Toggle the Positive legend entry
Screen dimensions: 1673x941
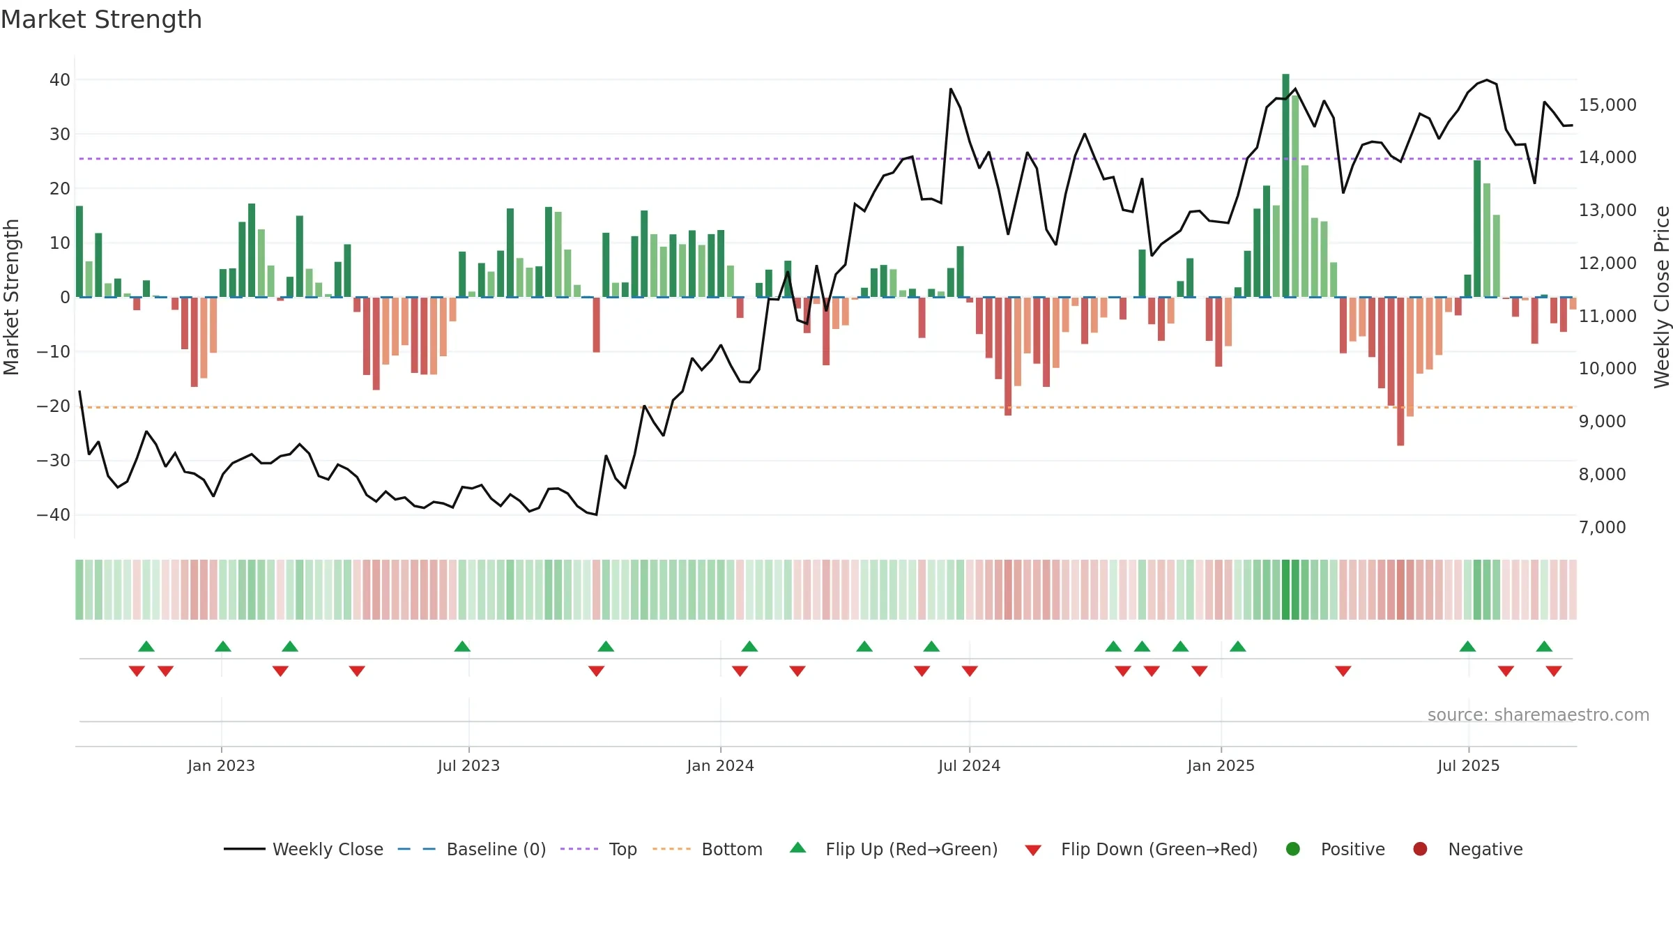(x=1335, y=849)
